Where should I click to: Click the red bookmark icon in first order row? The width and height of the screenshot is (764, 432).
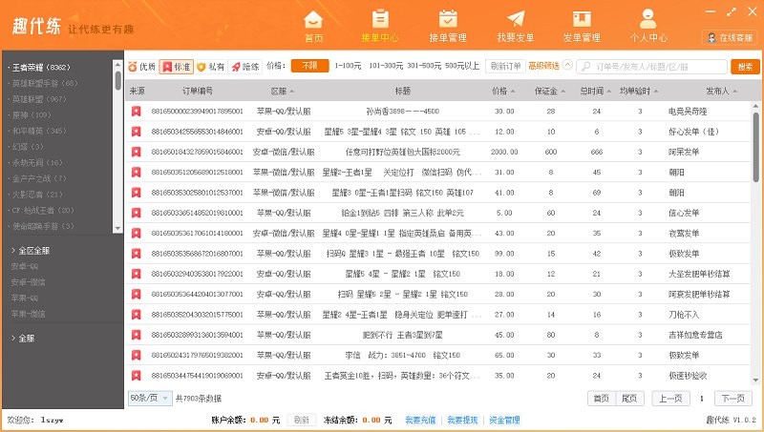tap(136, 112)
